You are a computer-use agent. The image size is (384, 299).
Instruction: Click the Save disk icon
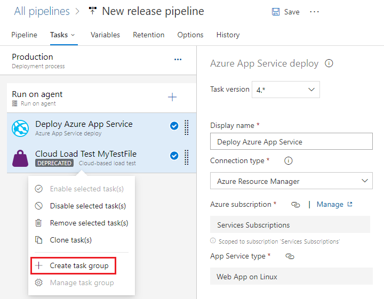pos(276,12)
